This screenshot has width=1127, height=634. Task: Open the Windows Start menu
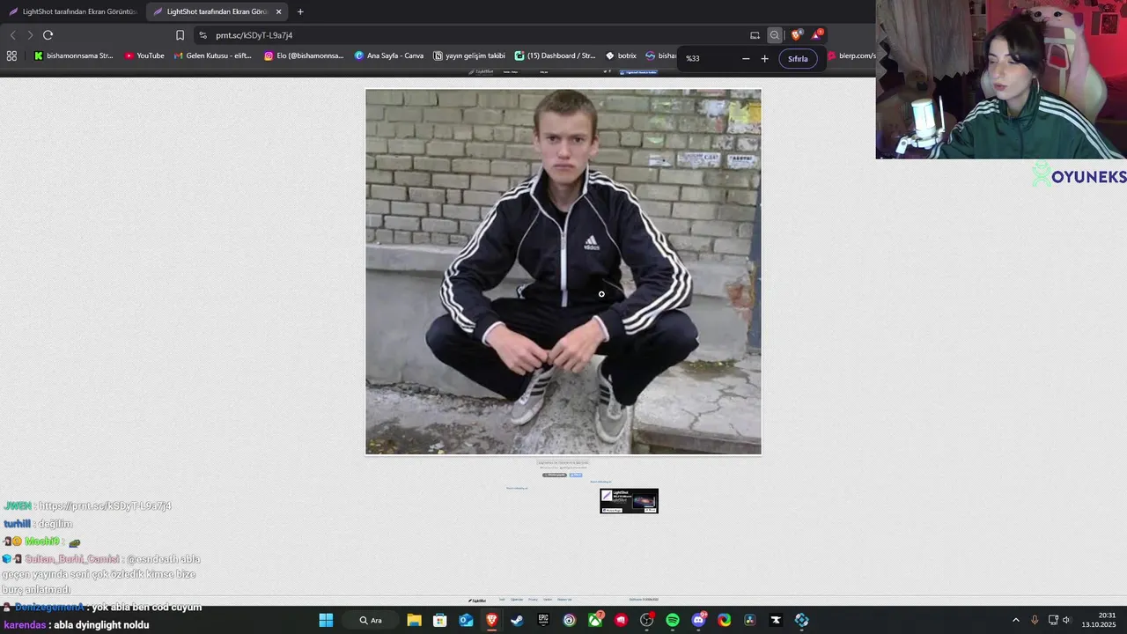tap(326, 620)
